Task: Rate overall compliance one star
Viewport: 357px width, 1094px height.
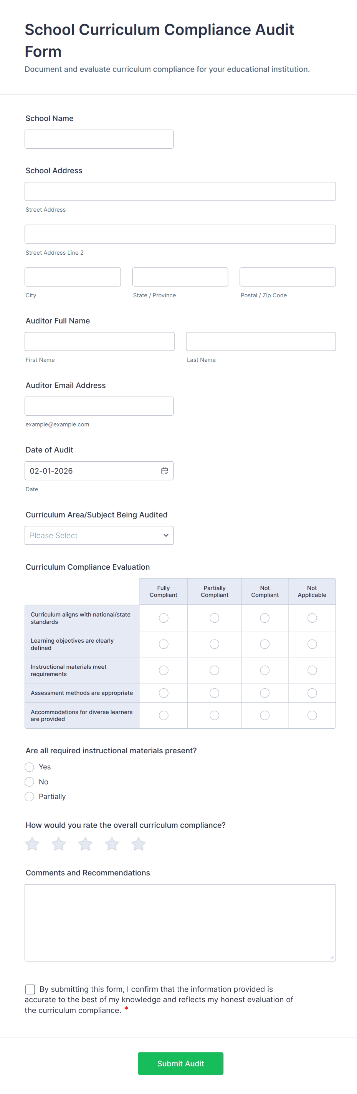Action: click(x=32, y=844)
